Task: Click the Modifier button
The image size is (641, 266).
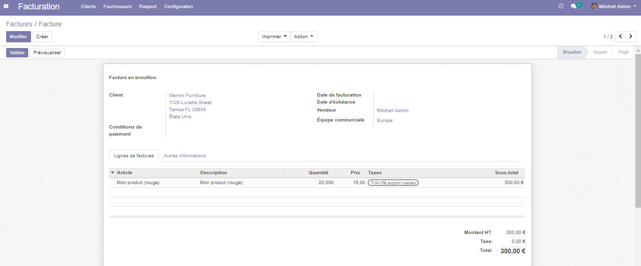Action: pyautogui.click(x=18, y=37)
